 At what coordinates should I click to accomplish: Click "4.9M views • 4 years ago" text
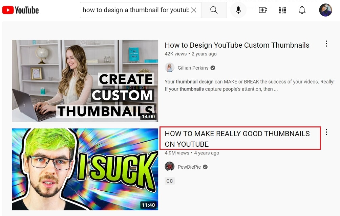coord(192,153)
